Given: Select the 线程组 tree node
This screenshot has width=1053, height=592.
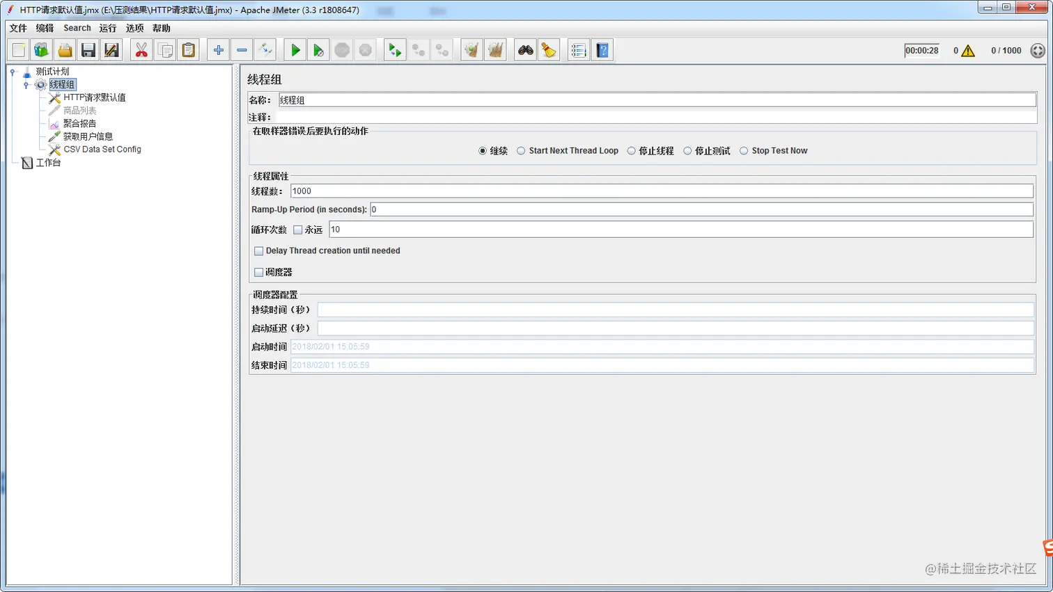Looking at the screenshot, I should coord(62,85).
